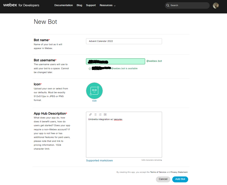Click the App Hub Description label
227x185 pixels.
(50, 114)
